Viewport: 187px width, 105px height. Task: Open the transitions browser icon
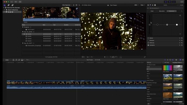(183, 60)
